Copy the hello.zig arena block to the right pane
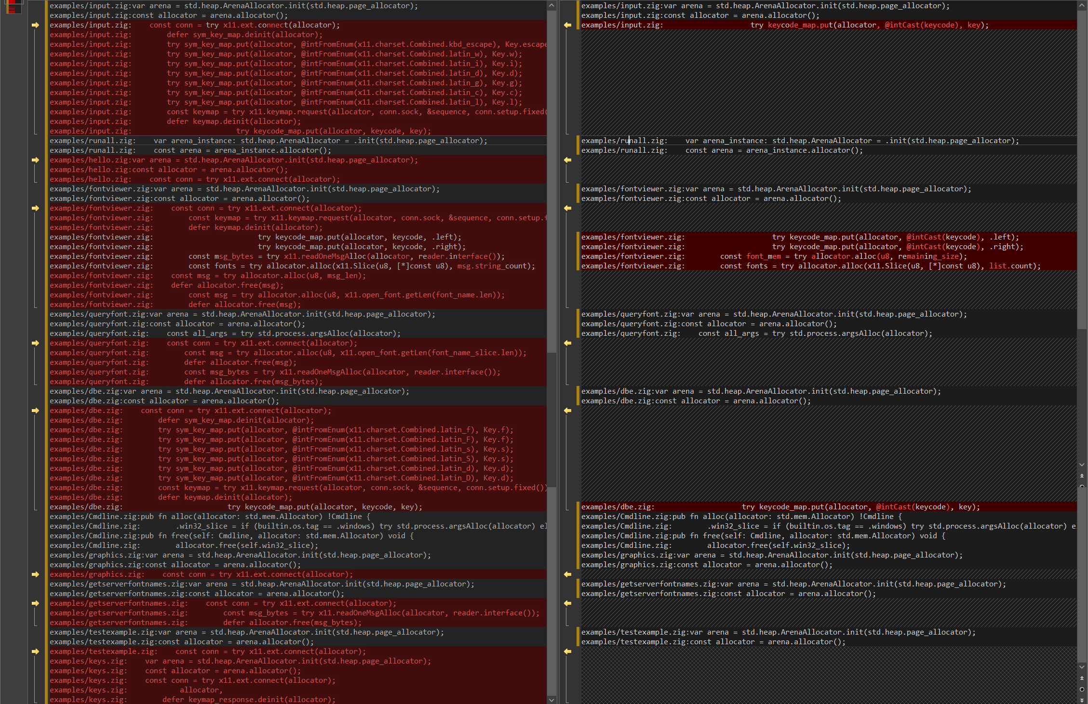This screenshot has width=1088, height=704. coord(35,160)
